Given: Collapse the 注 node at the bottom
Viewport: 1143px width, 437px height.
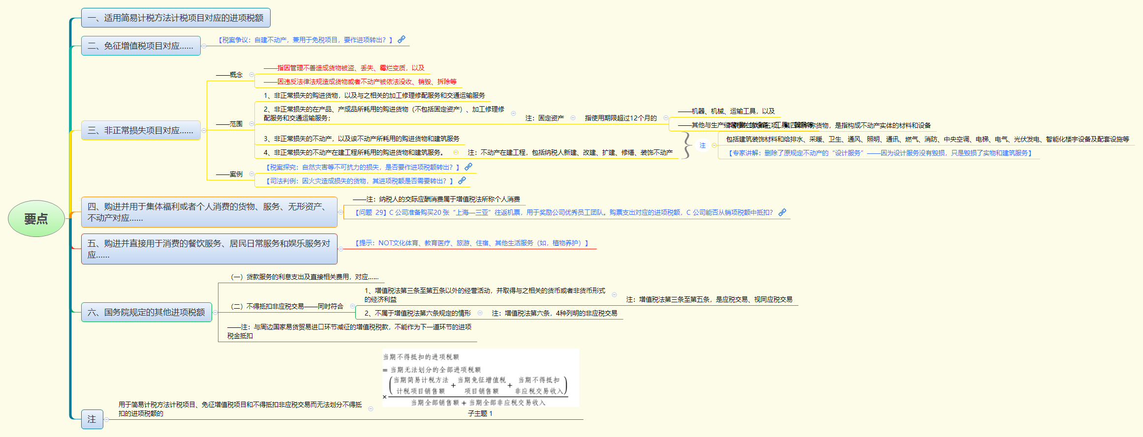Looking at the screenshot, I should [x=107, y=420].
